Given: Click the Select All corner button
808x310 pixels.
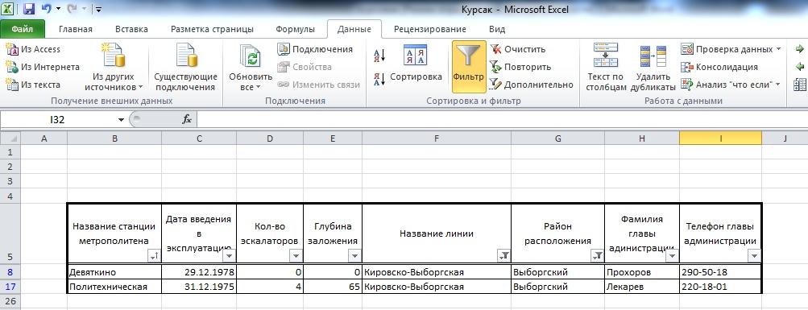Looking at the screenshot, I should click(10, 138).
